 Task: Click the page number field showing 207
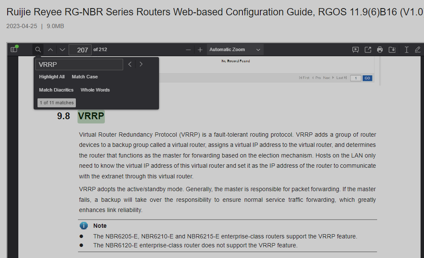80,50
